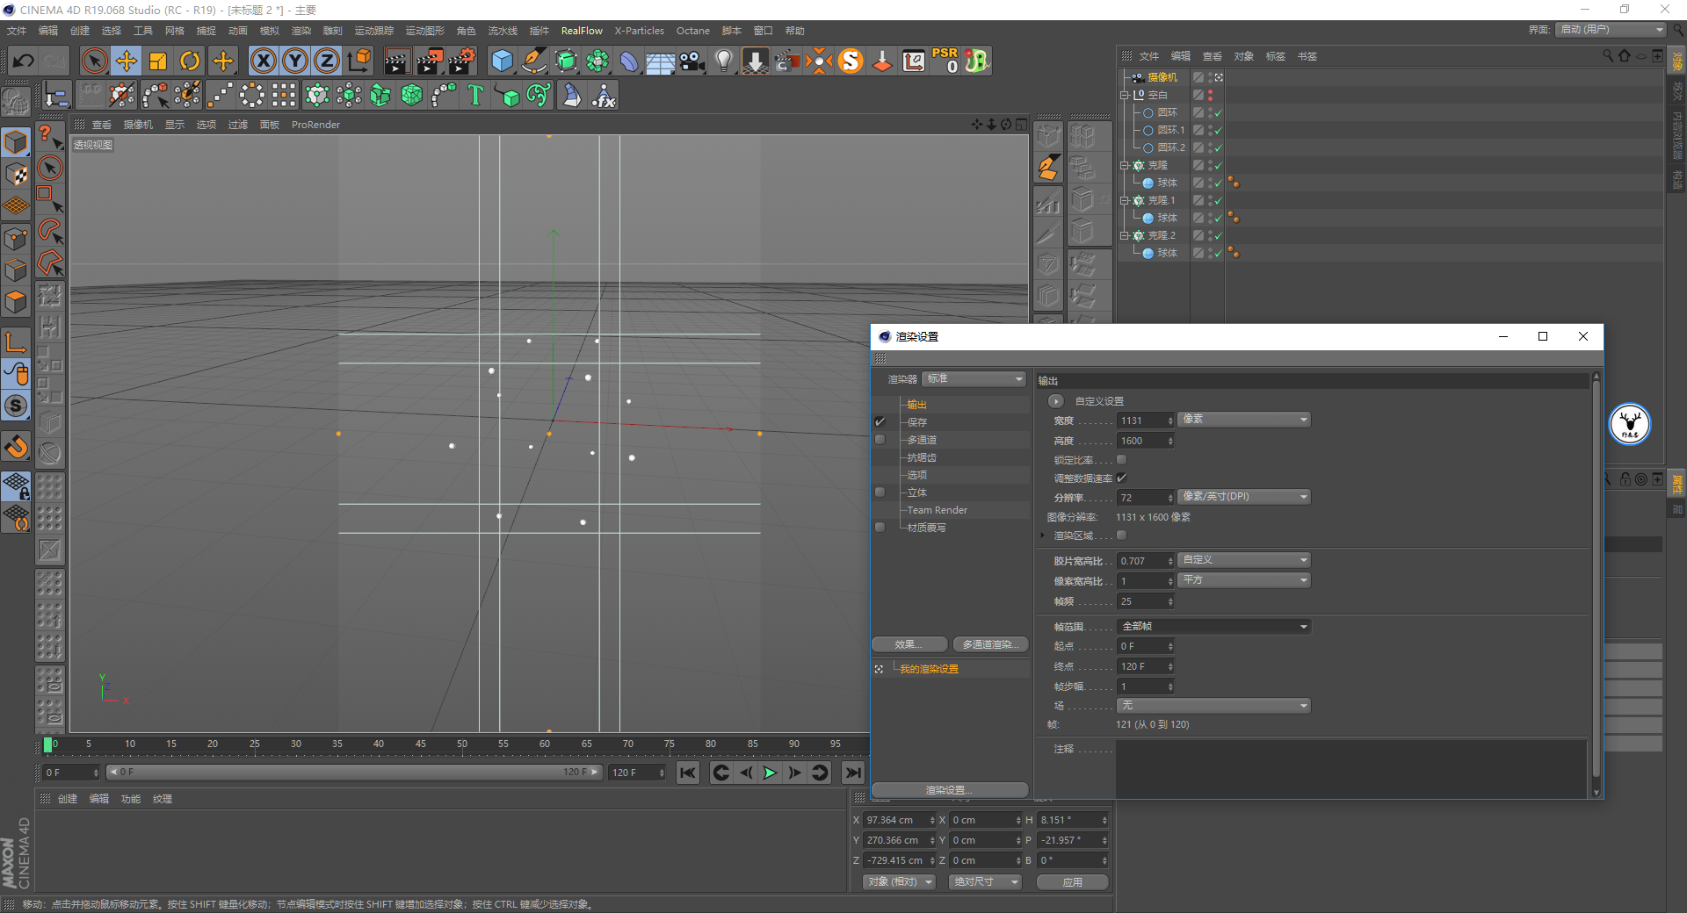Click the Camera object icon
1687x913 pixels.
click(692, 61)
